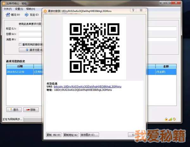190x147 pixels.
Task: Switch to the 发送 send tab
Action: (x=32, y=15)
